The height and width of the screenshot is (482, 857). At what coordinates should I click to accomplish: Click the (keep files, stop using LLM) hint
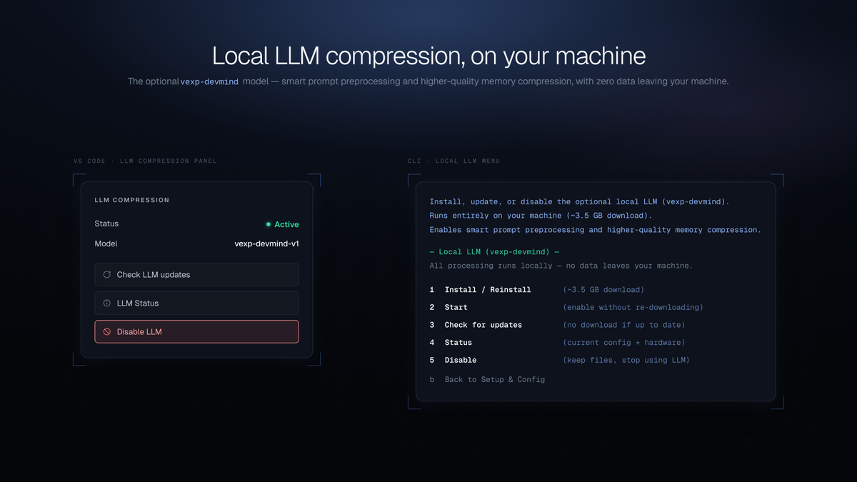point(626,361)
